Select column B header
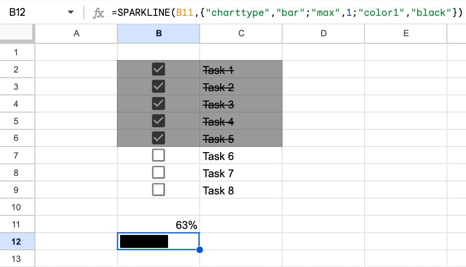The height and width of the screenshot is (267, 466). (159, 33)
